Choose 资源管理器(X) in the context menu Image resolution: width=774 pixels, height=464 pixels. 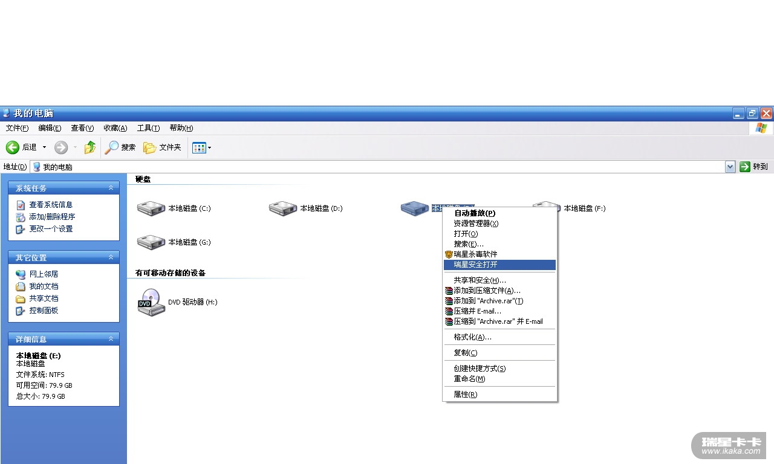[499, 224]
